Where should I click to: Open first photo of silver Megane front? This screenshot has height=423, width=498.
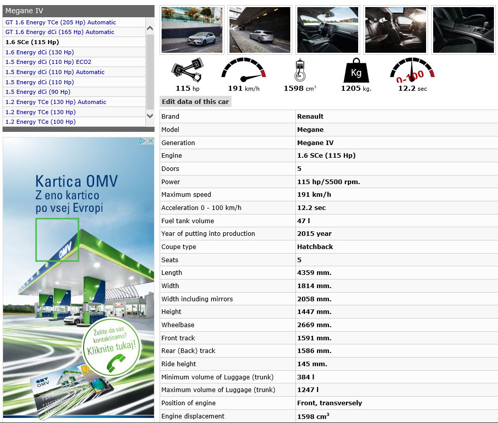point(192,30)
